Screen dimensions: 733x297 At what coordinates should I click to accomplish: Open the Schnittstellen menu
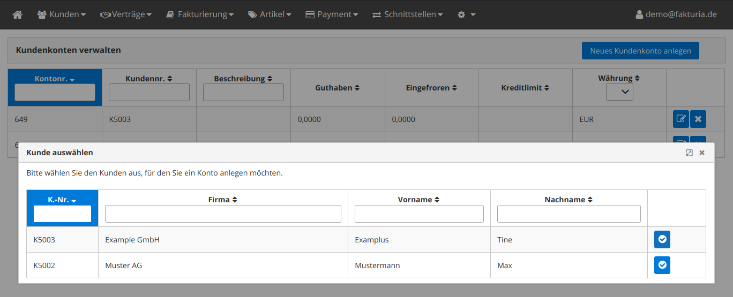(x=408, y=14)
